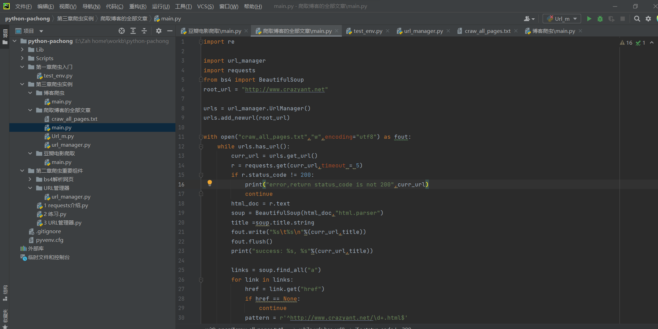Jump to the next highlighted problem arrow
This screenshot has height=329, width=658.
pos(652,43)
